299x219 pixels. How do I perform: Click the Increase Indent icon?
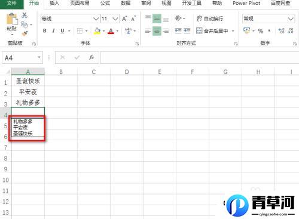tap(187, 30)
